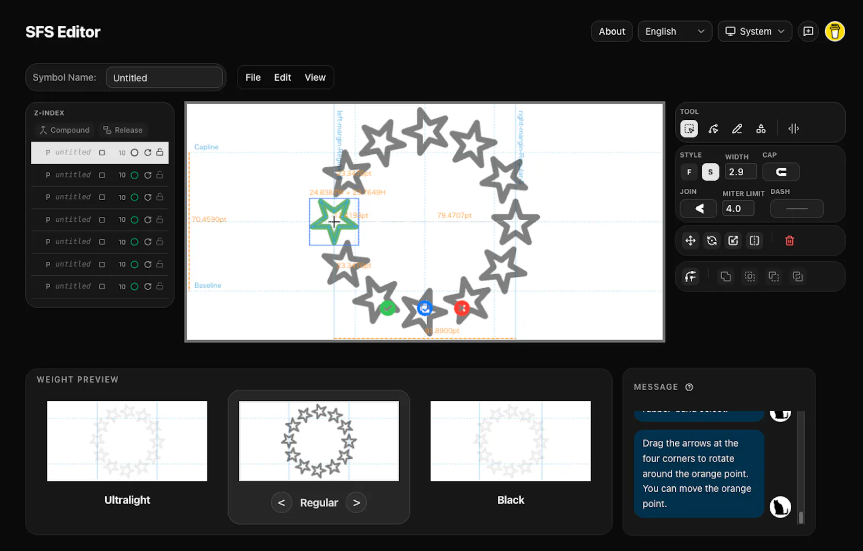Select the rectangular selection tool

click(689, 128)
